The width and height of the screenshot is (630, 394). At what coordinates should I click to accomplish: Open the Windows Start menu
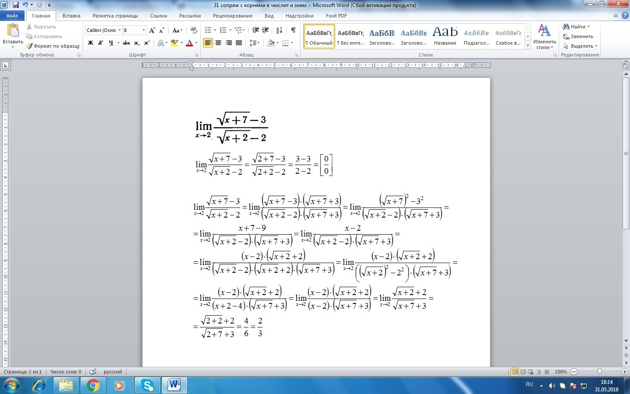point(12,386)
